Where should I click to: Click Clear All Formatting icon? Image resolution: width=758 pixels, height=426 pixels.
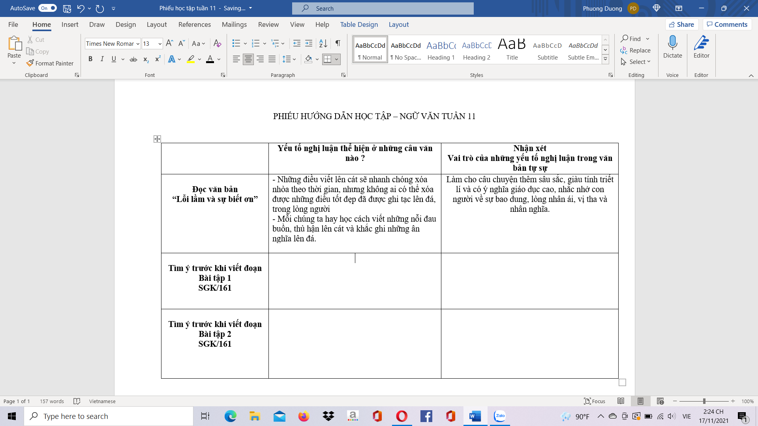click(217, 43)
